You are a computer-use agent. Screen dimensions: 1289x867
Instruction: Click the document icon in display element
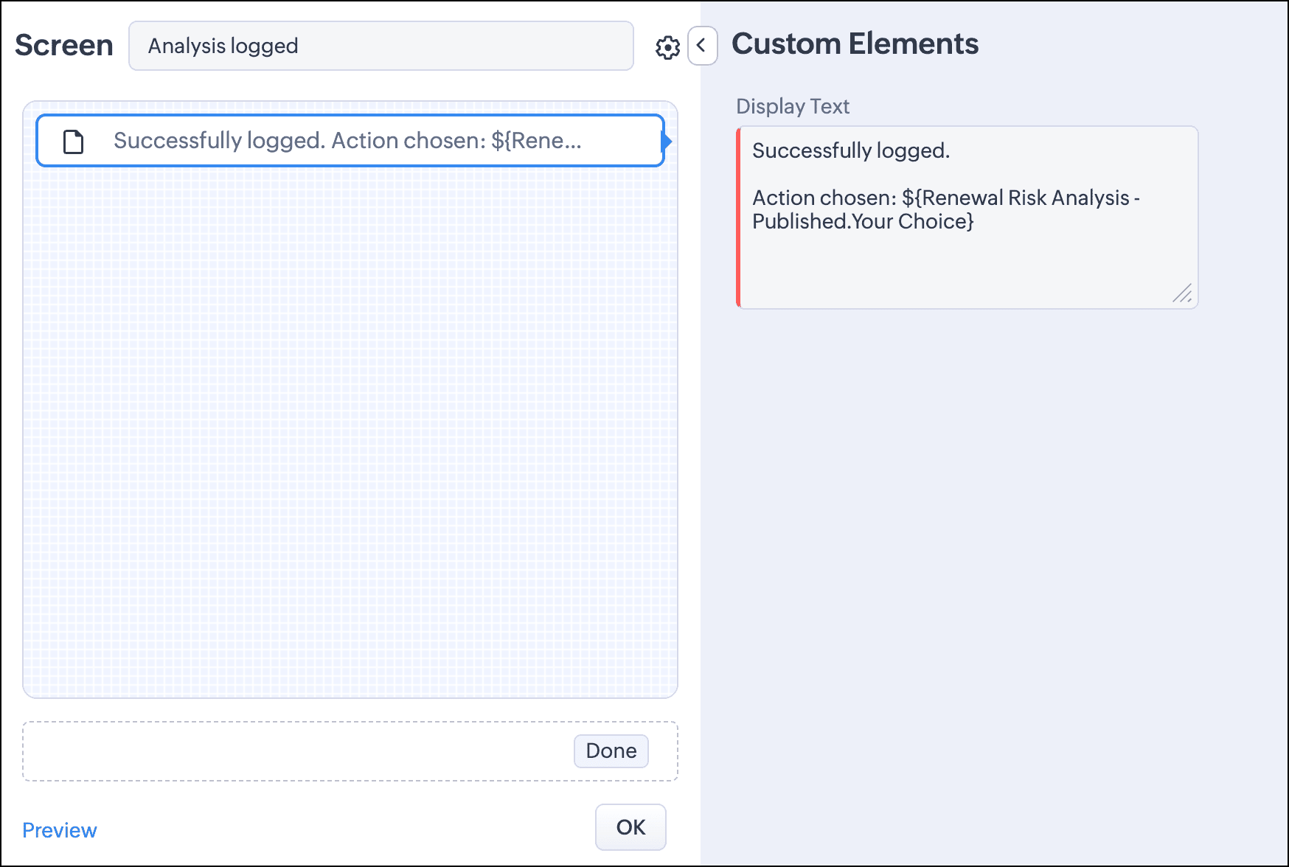point(74,141)
